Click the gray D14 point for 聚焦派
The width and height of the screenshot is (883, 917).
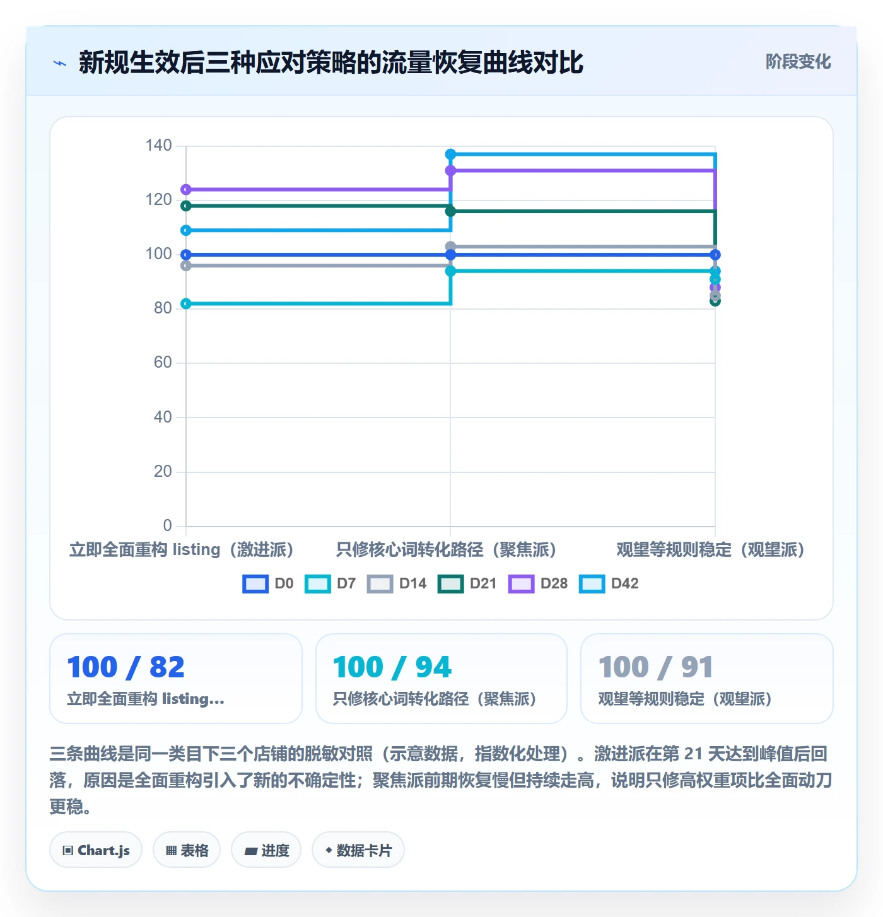pos(450,247)
